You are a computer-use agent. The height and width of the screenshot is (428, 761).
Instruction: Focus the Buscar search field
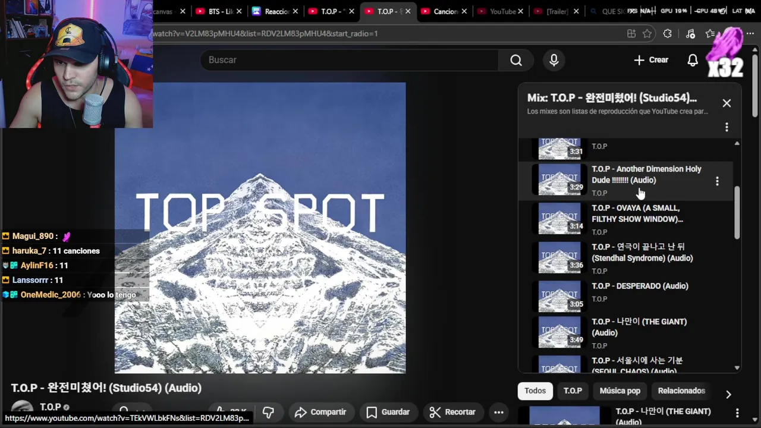[x=351, y=60]
